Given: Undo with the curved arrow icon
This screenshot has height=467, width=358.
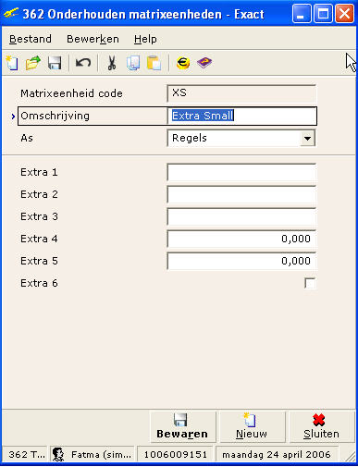Looking at the screenshot, I should 83,63.
